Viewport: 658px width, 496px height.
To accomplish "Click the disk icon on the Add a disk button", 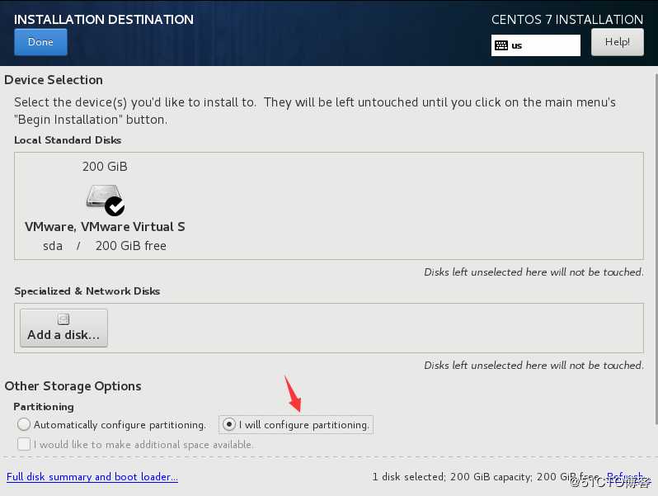I will pos(63,319).
